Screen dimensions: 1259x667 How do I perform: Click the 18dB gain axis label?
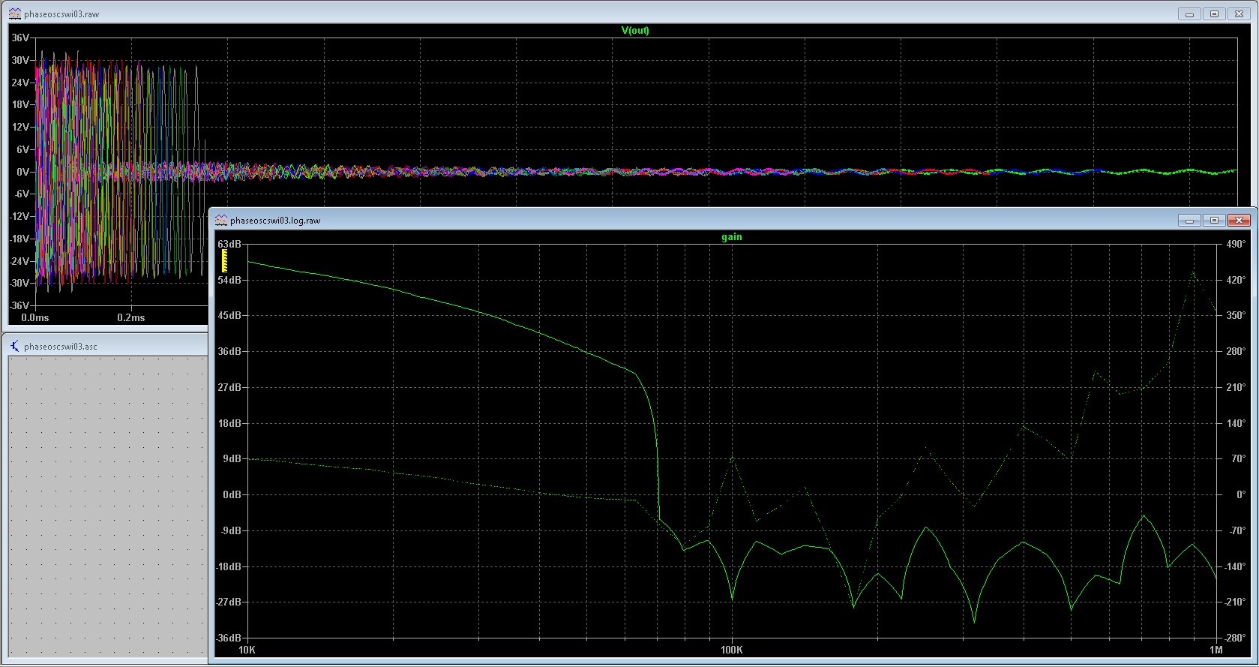coord(229,423)
